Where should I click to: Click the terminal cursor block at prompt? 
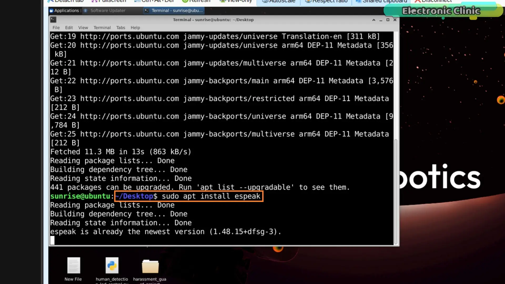click(x=52, y=240)
